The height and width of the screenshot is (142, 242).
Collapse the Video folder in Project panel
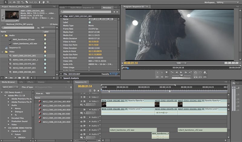(2, 52)
